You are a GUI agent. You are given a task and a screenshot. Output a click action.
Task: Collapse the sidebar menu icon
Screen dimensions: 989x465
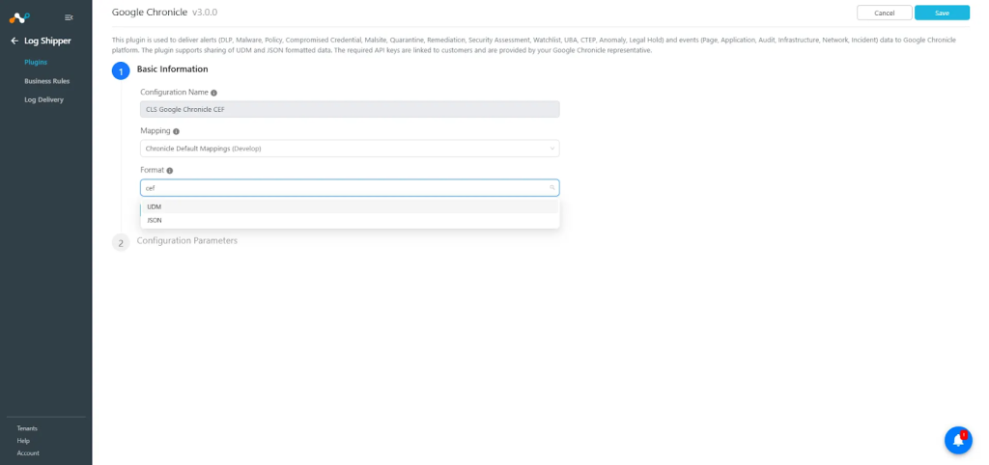(x=69, y=17)
